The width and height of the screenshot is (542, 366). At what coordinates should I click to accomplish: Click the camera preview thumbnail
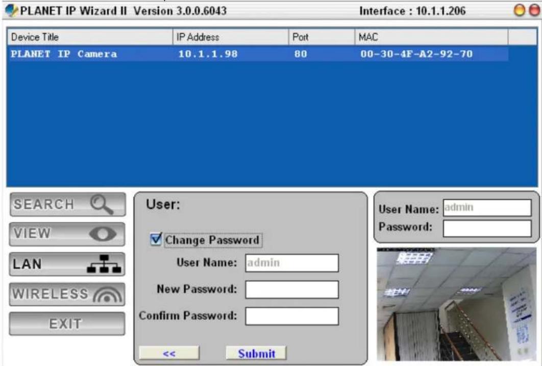[x=456, y=304]
